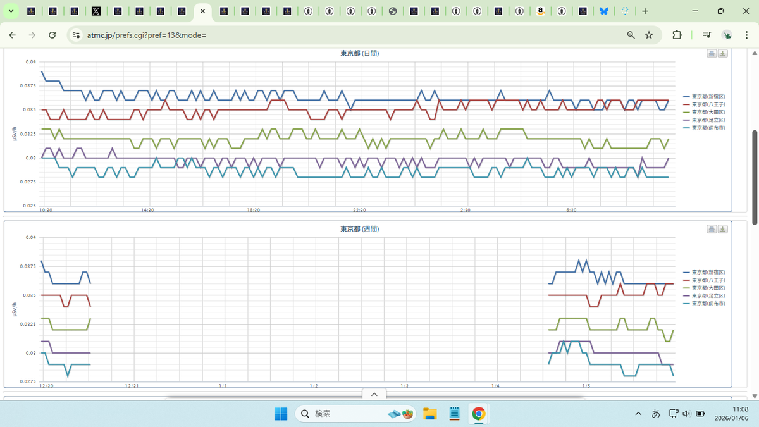The image size is (759, 427).
Task: Print the weekly Tokyo chart
Action: pyautogui.click(x=712, y=229)
